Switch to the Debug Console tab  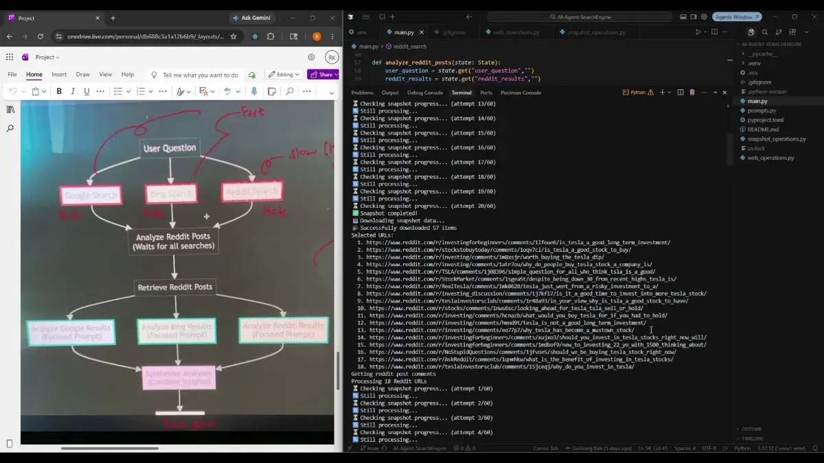(425, 93)
